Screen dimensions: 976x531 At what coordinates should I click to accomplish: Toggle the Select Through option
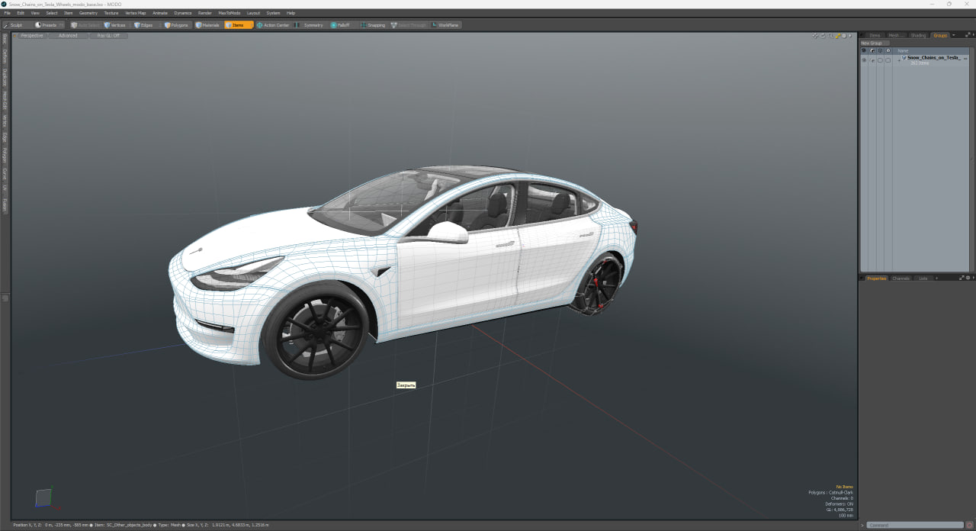pos(409,25)
